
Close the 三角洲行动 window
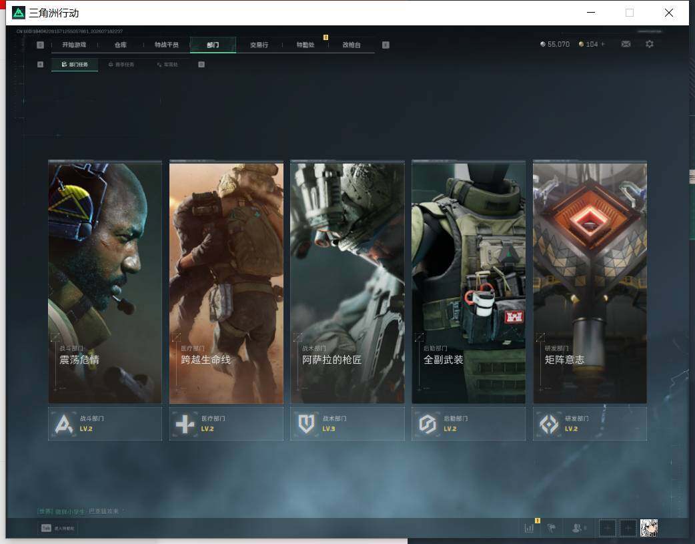pos(669,13)
